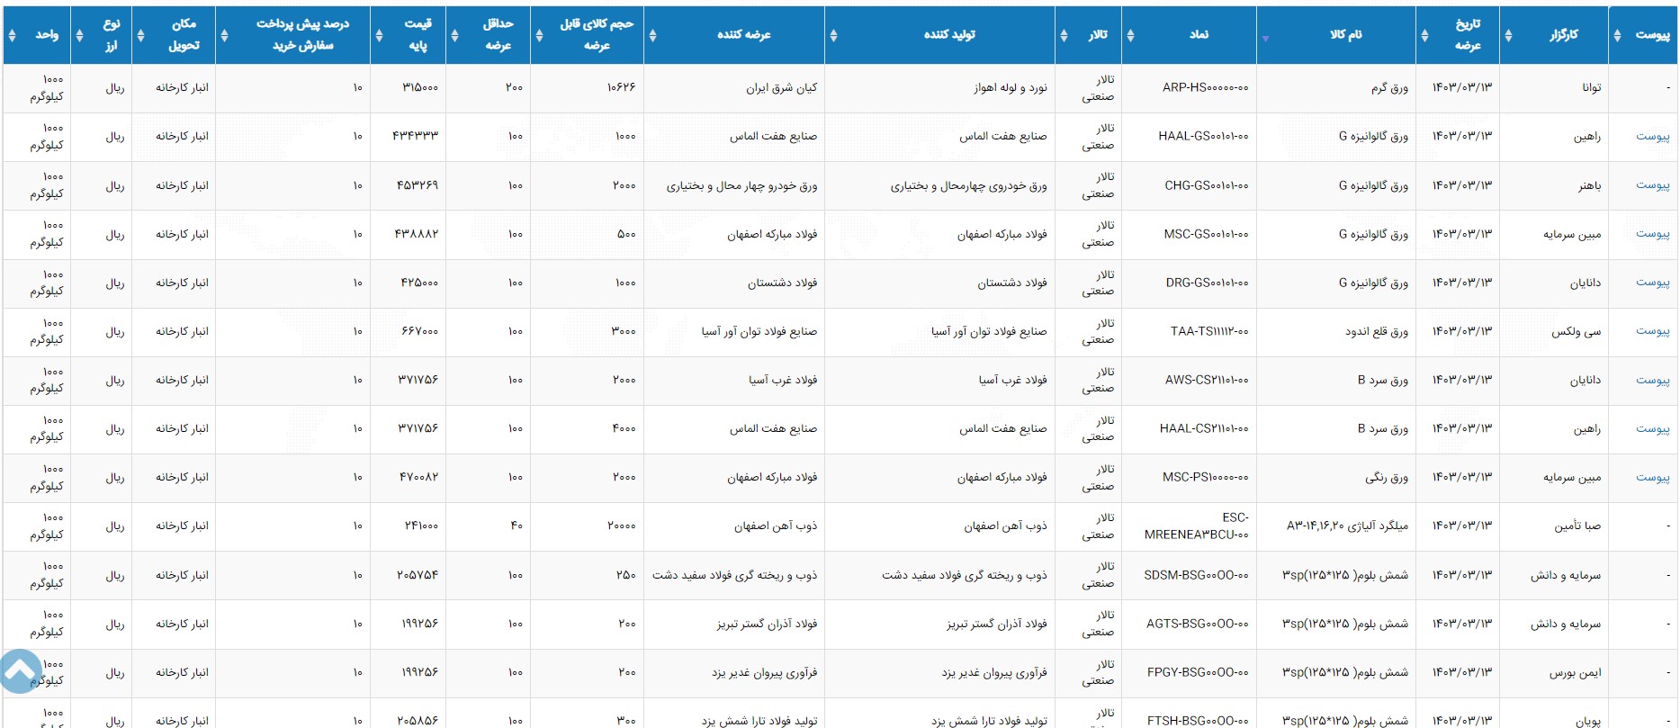Select symbol TAA-TS11112-00 cell
Screen dimensions: 1680x728
1209,331
